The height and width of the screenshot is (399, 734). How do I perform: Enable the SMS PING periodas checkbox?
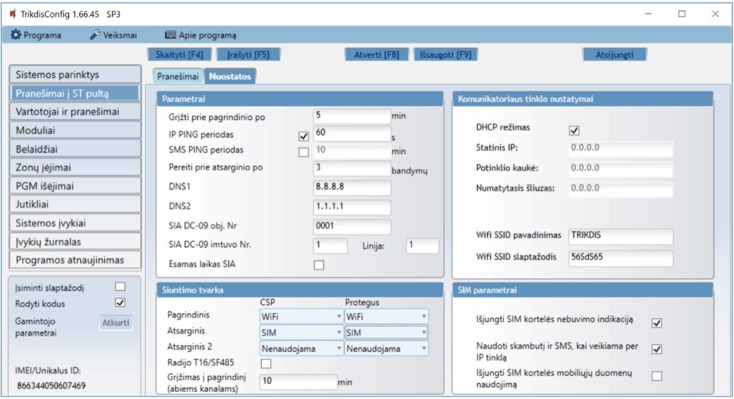pos(303,152)
